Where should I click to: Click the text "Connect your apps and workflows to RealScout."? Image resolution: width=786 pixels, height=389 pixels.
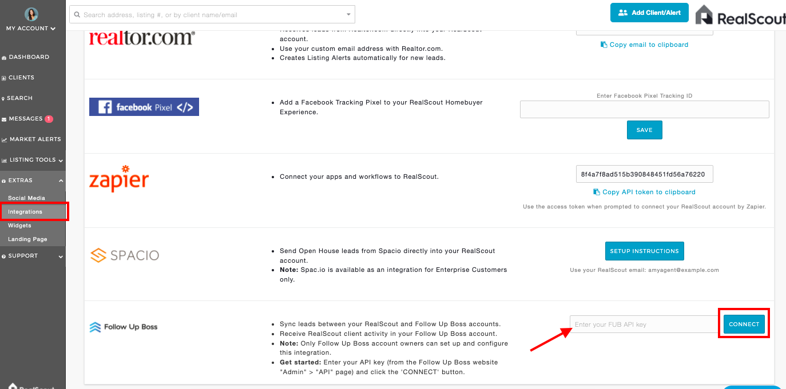359,177
